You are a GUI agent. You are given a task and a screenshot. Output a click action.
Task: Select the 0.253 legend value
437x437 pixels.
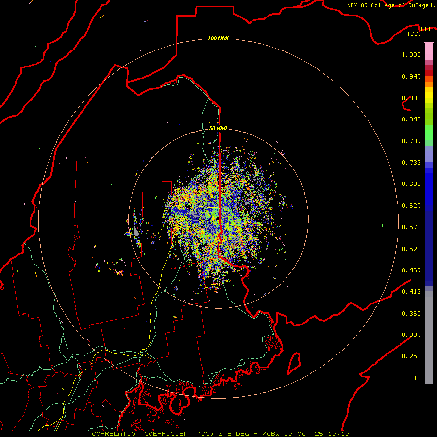(411, 356)
